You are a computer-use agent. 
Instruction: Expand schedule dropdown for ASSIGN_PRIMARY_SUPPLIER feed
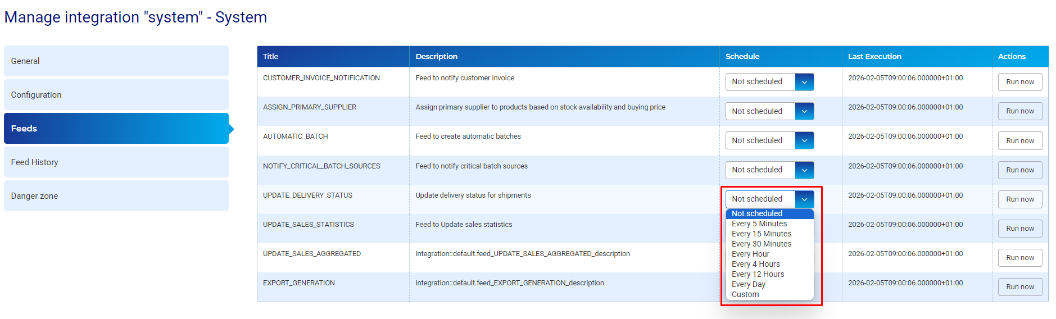769,111
